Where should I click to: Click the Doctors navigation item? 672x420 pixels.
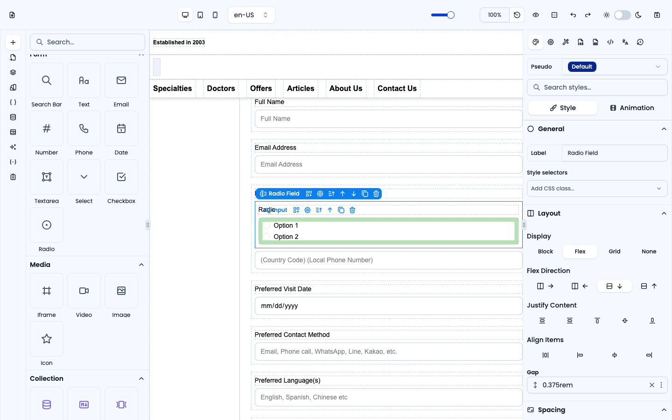(x=221, y=89)
